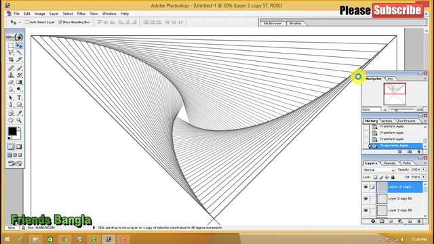The height and width of the screenshot is (244, 434).
Task: Click the Navigator preview thumbnail
Action: click(395, 94)
